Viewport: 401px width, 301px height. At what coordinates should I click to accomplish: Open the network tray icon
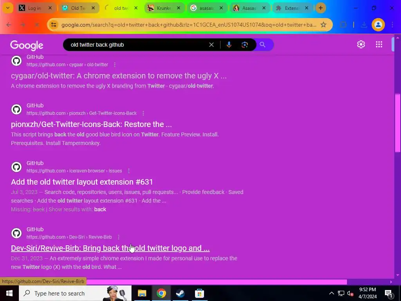tap(341, 293)
